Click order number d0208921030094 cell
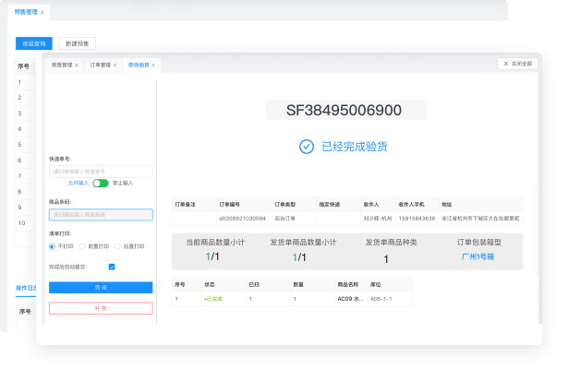The image size is (569, 369). click(242, 219)
